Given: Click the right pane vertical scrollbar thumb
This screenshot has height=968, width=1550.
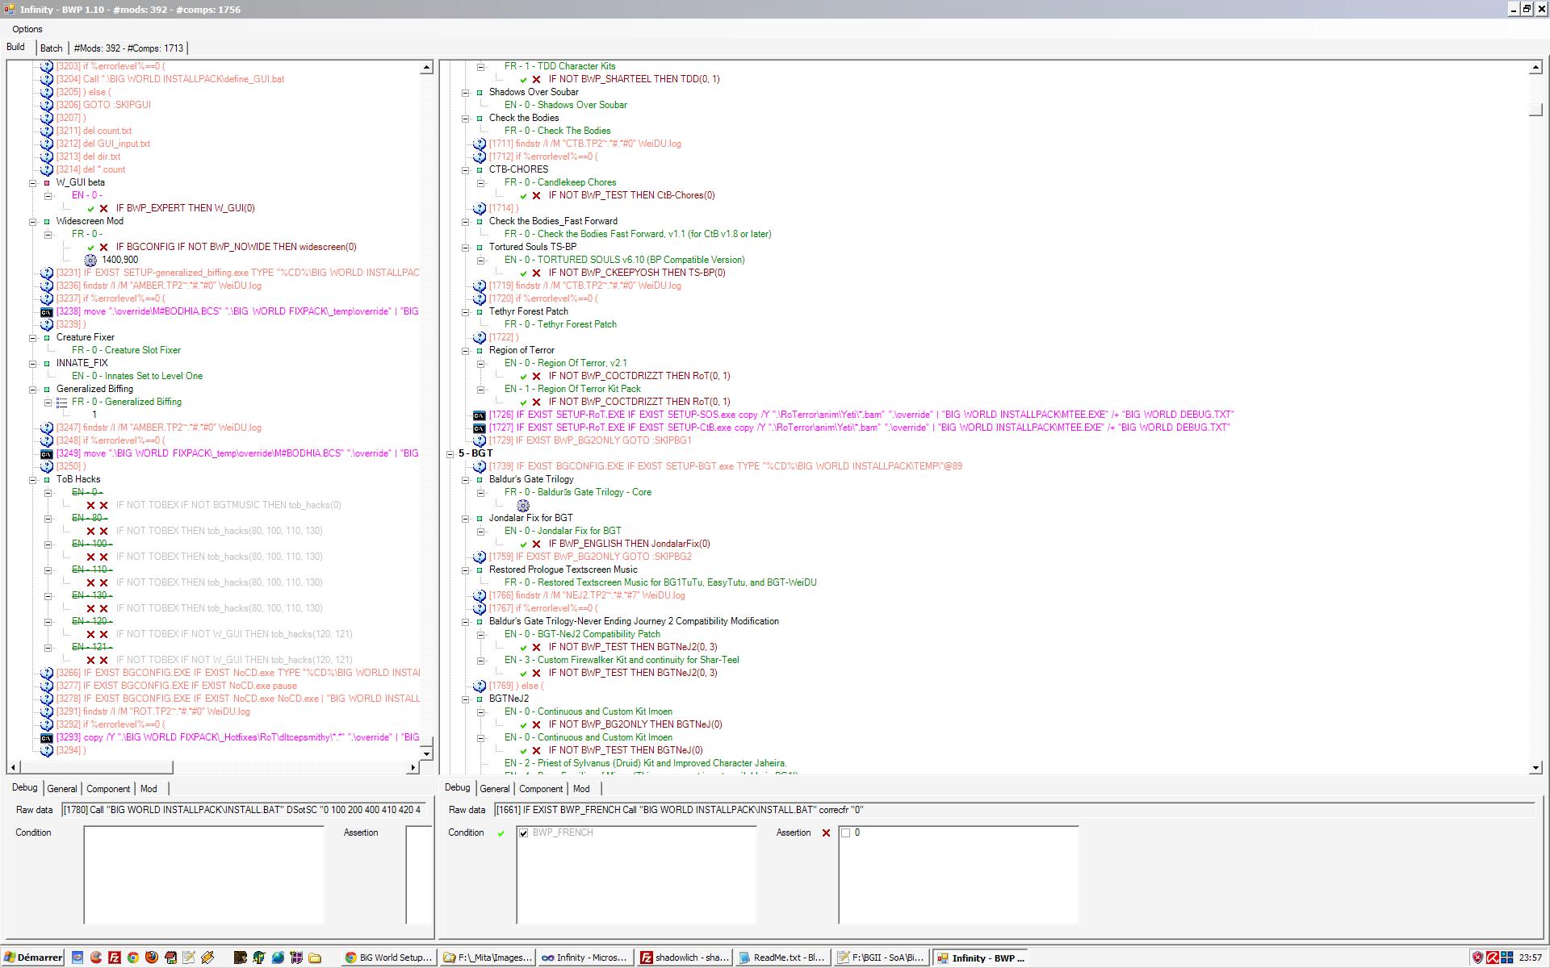Looking at the screenshot, I should click(1535, 109).
